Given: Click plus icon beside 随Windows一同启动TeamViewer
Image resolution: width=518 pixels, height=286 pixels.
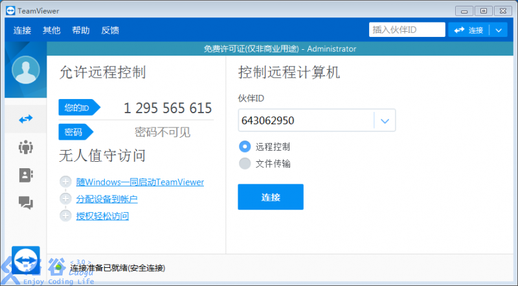Looking at the screenshot, I should coord(65,182).
